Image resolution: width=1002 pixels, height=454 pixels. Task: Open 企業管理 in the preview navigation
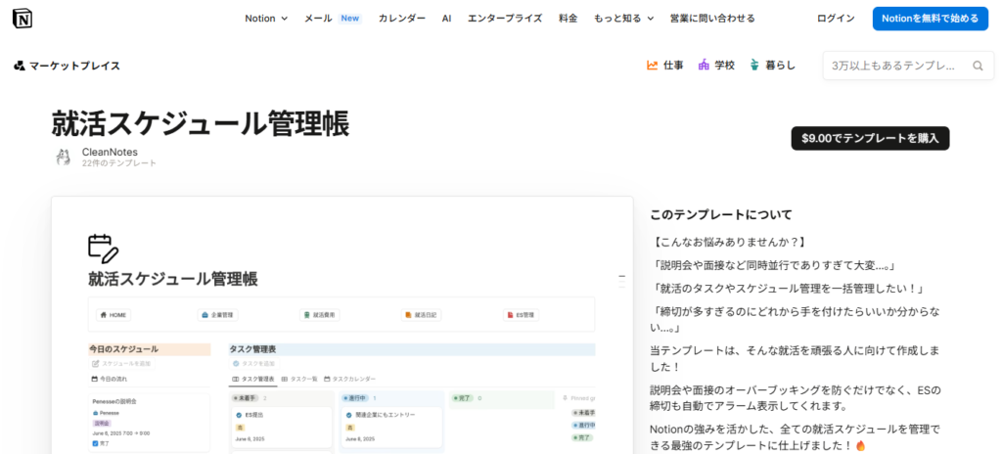(x=218, y=315)
